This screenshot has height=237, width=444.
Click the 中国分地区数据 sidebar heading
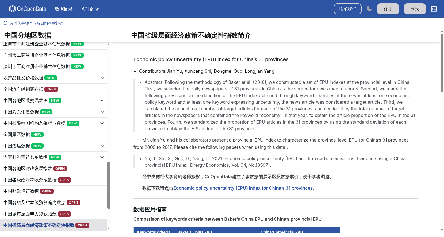[x=28, y=35]
